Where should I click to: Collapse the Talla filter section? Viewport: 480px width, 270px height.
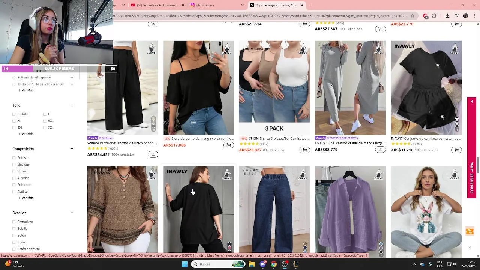pos(72,105)
